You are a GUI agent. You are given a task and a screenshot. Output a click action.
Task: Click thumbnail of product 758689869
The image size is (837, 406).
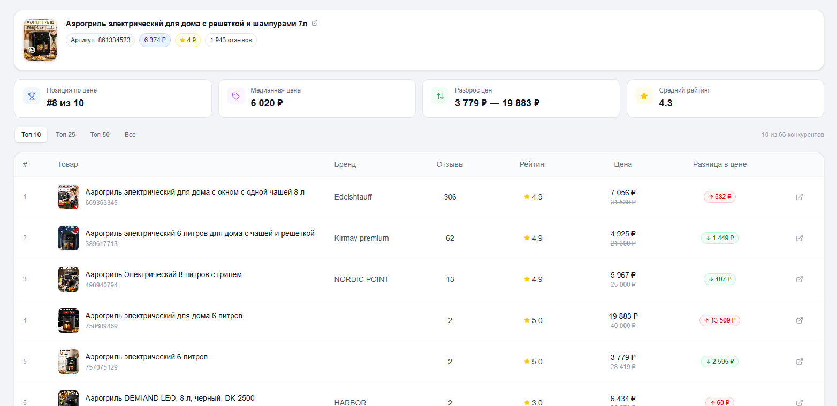pos(69,320)
